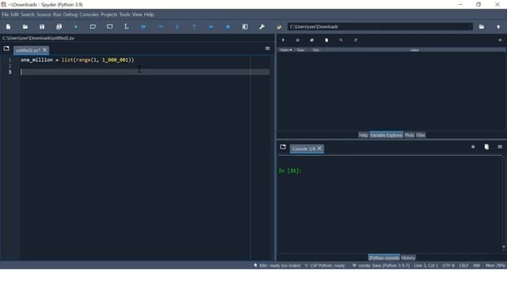Open the Source menu
507x285 pixels.
pos(44,14)
